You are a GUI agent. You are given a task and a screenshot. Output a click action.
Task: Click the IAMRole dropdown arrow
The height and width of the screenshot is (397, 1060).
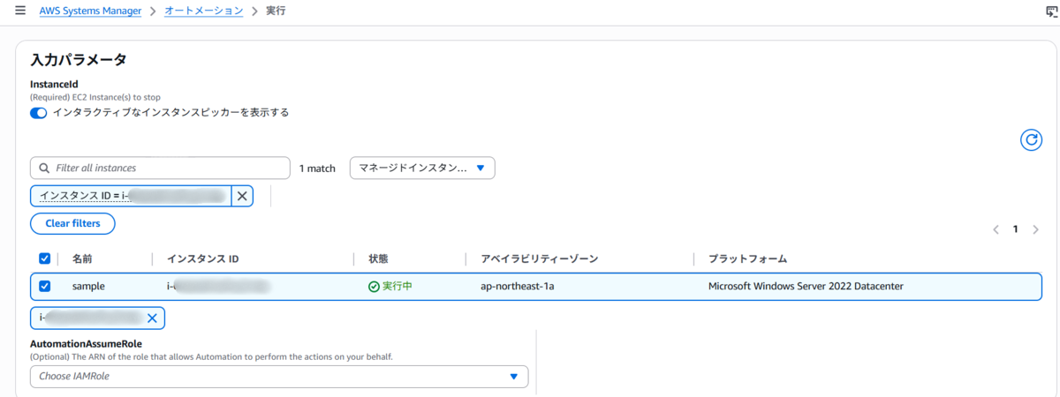[514, 377]
